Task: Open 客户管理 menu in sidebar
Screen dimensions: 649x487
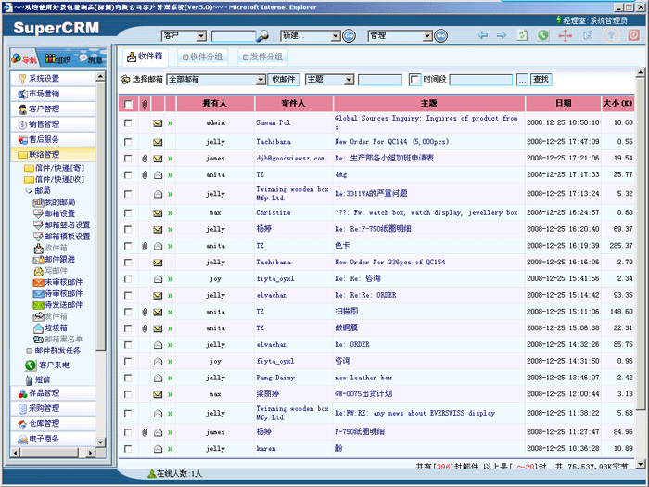Action: 54,109
